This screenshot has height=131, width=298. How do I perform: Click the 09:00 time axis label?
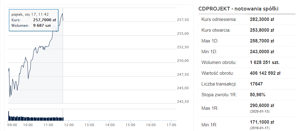coord(12,125)
